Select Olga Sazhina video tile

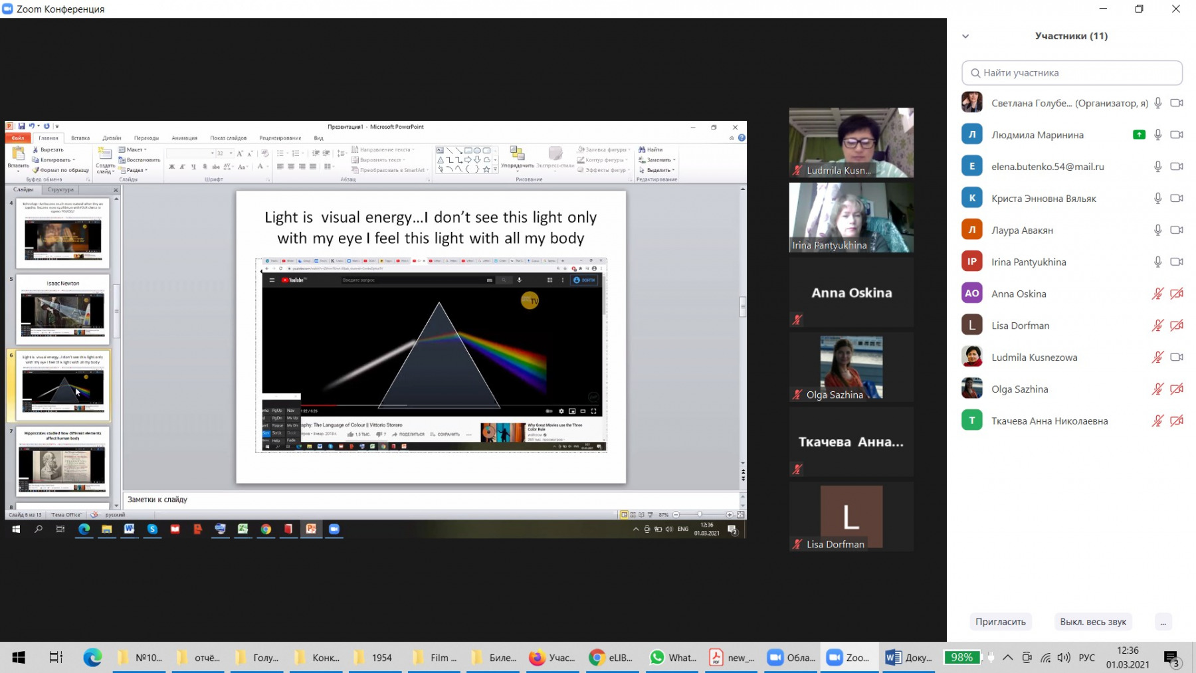pos(851,367)
